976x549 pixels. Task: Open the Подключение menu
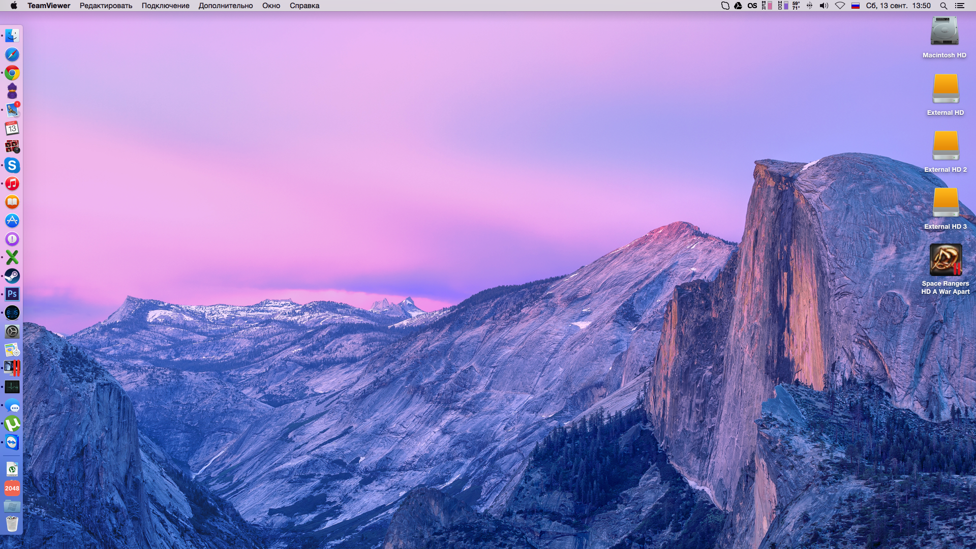[x=165, y=6]
